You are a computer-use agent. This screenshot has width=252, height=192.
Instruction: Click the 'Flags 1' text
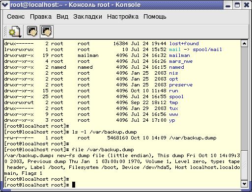pyautogui.click(x=32, y=173)
